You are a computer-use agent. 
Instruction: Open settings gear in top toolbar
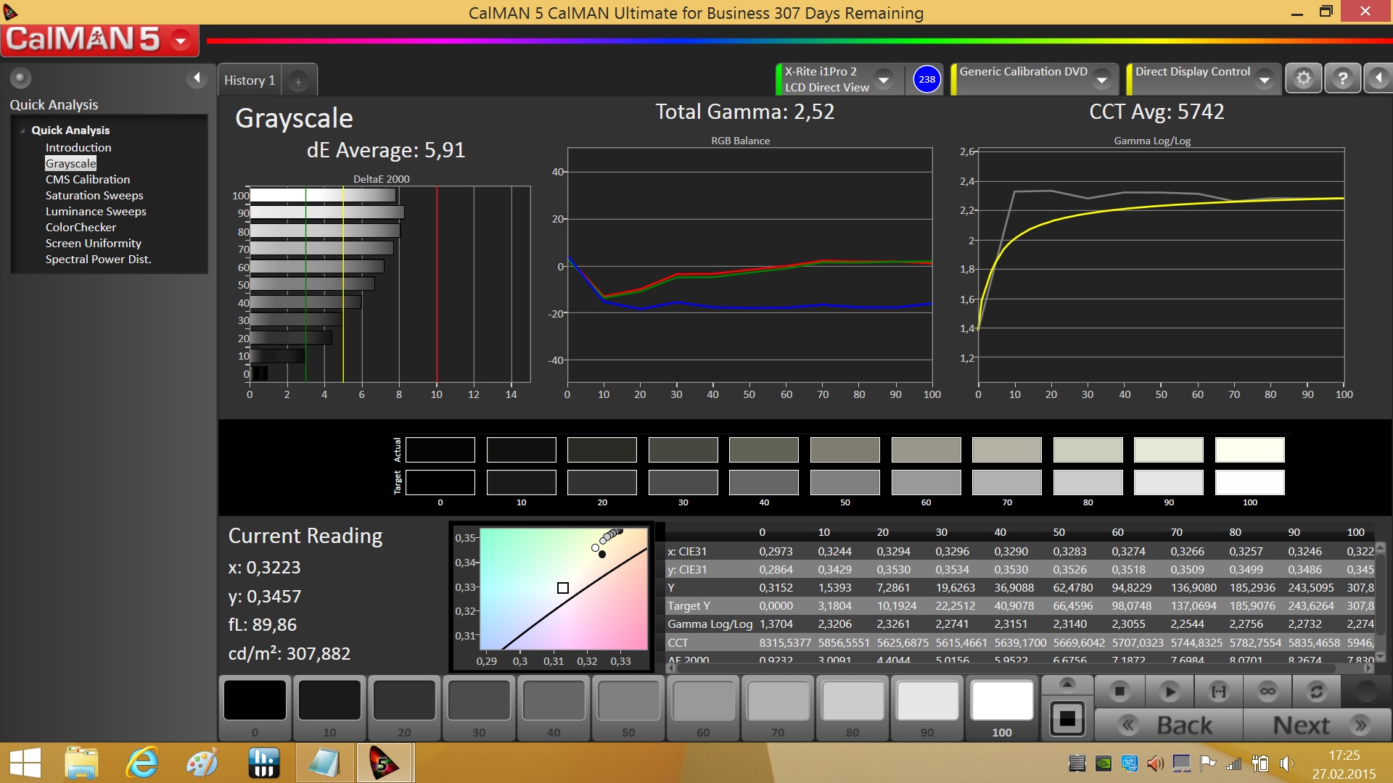[x=1303, y=78]
